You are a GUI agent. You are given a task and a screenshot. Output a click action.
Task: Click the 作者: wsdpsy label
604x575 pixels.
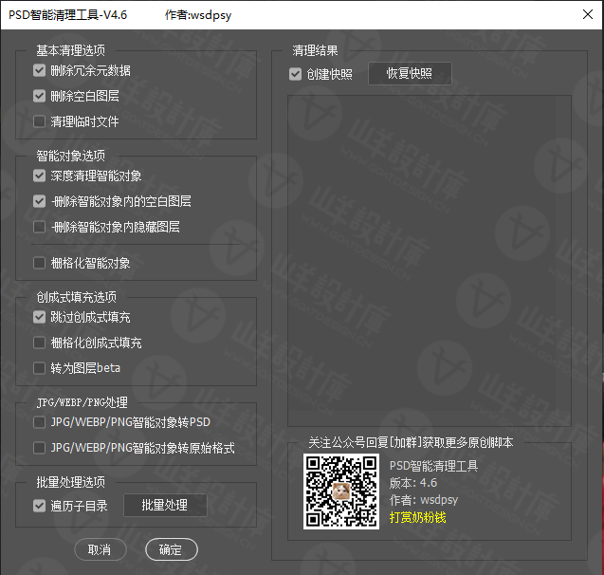click(424, 500)
